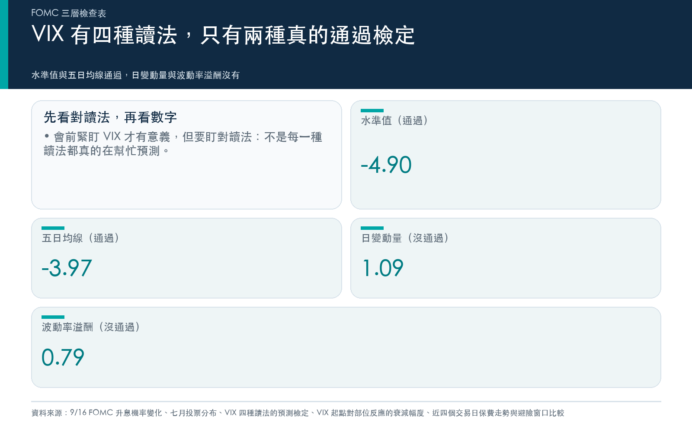Screen dimensions: 692x432
Task: Click the header label 'FOMC 三層檢查表'
Action: tap(68, 13)
